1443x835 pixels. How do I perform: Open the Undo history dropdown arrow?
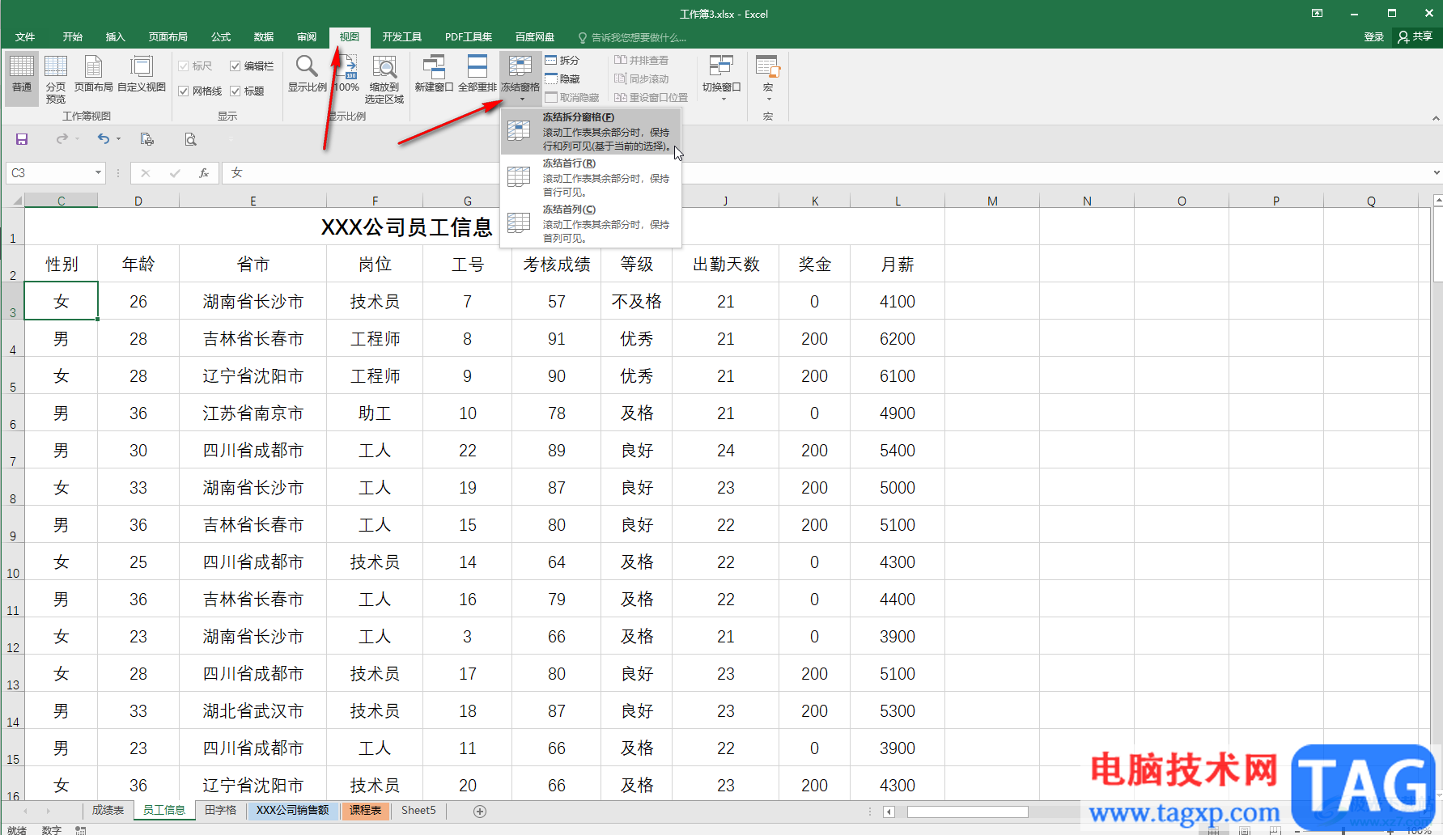point(118,139)
